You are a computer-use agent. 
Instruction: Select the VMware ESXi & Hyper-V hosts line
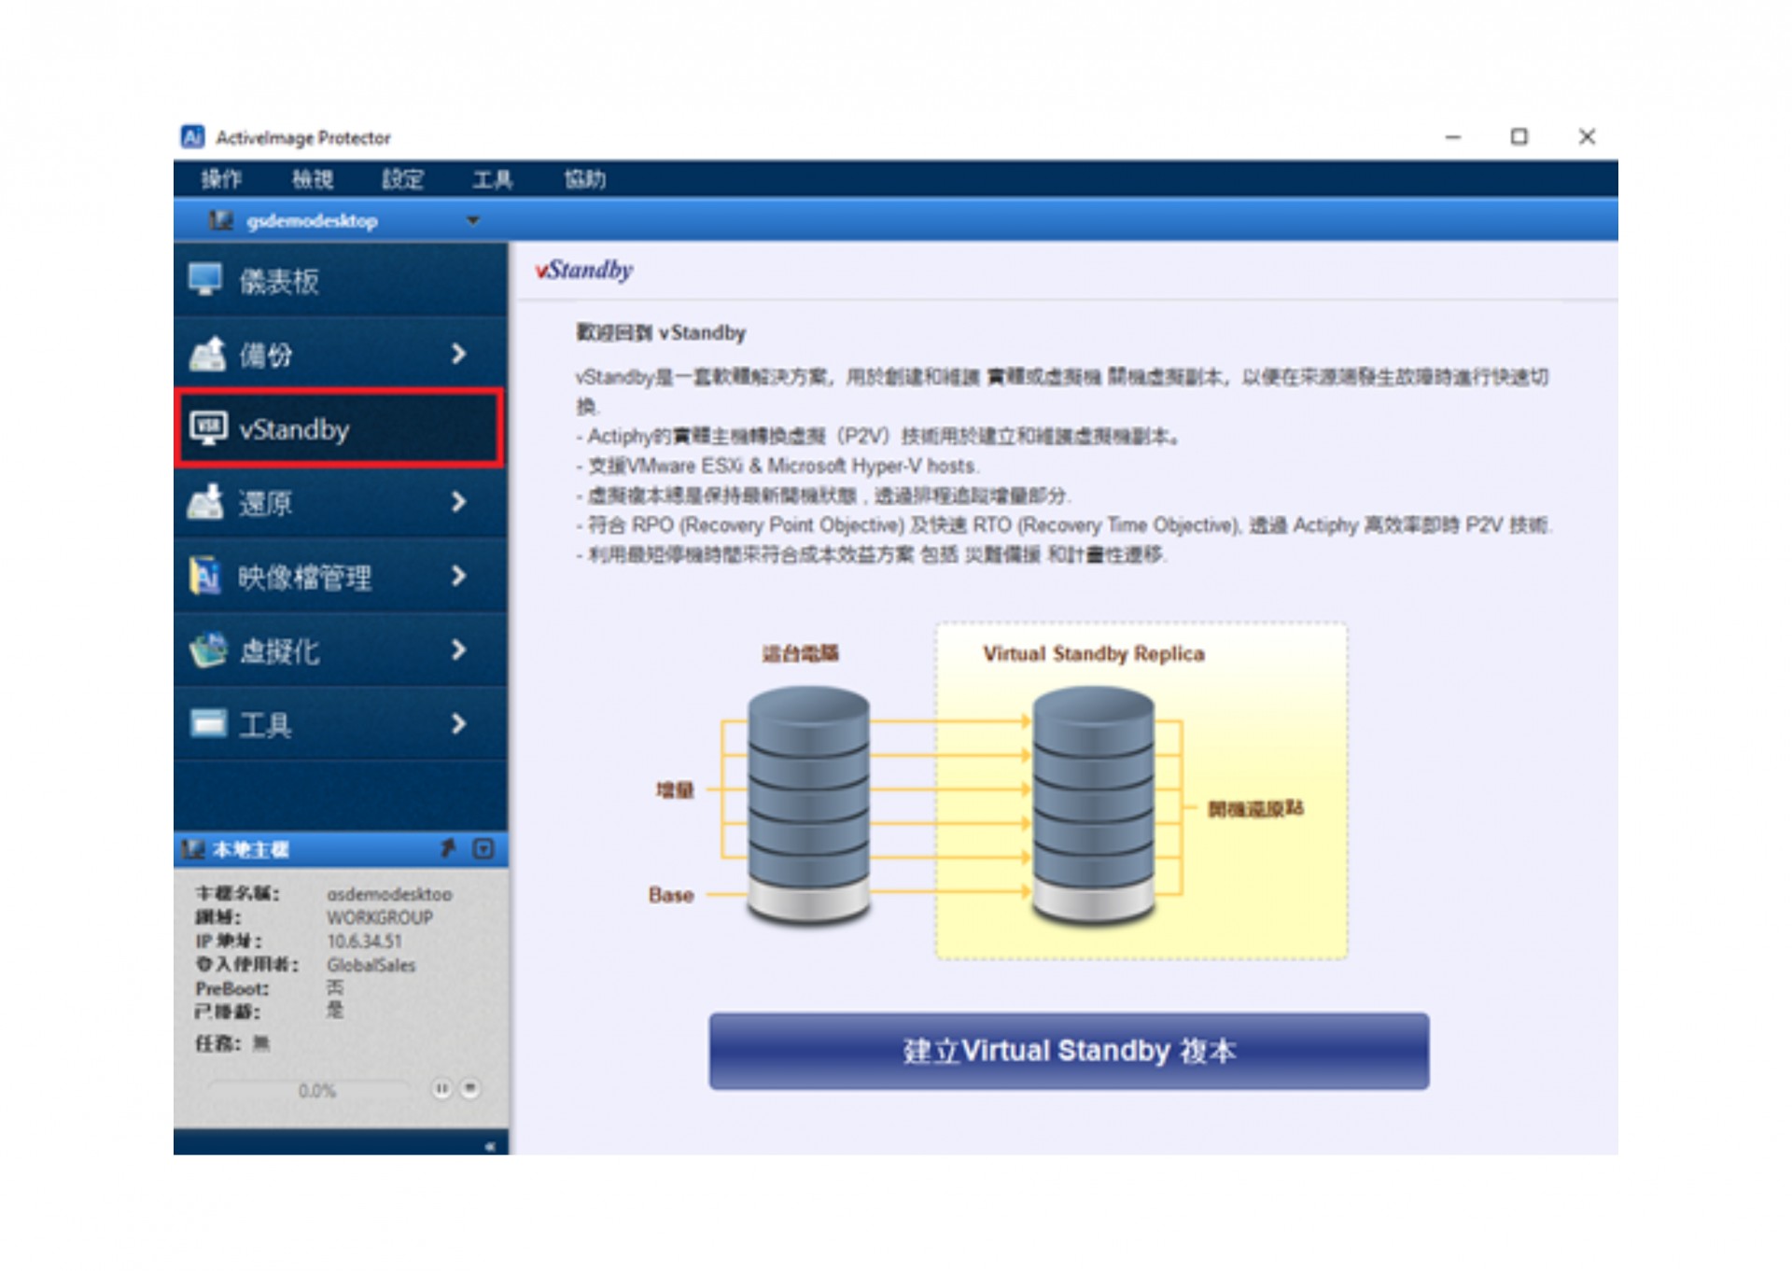point(778,466)
